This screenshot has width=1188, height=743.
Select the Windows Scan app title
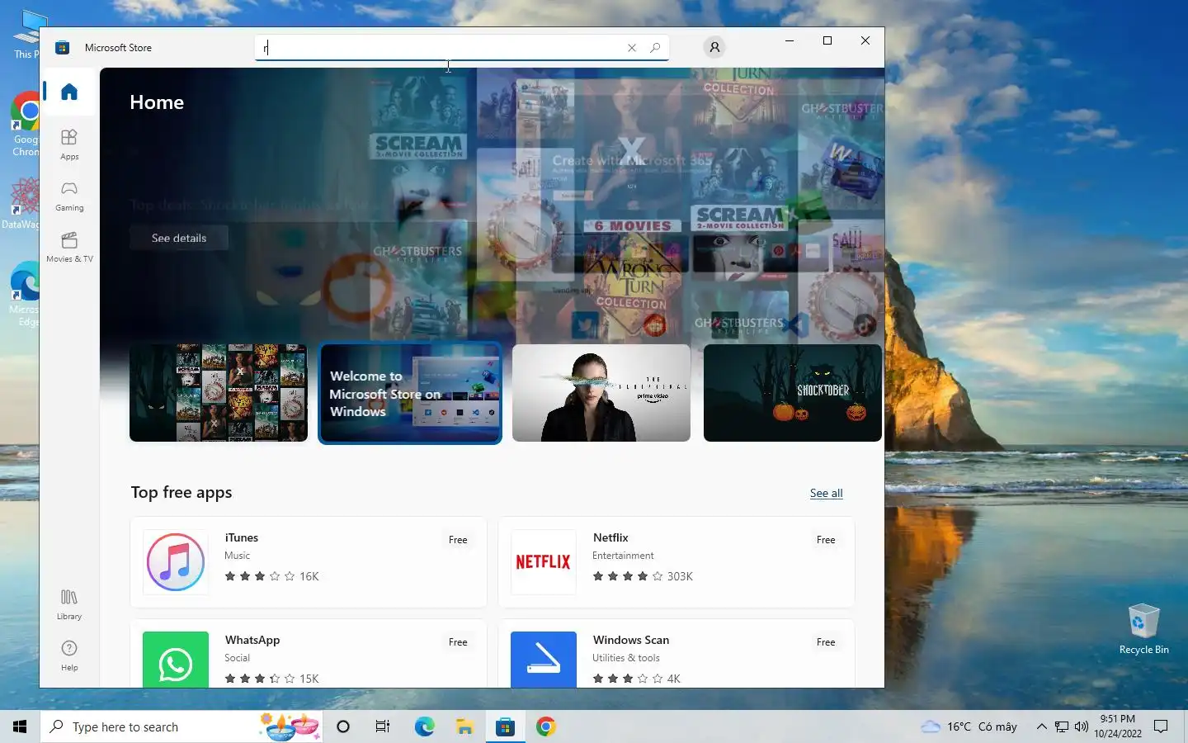coord(631,640)
